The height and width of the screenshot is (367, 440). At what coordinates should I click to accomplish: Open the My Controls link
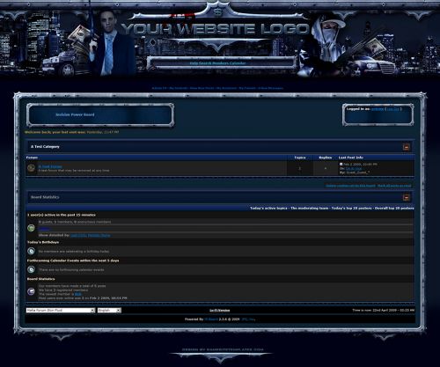point(179,88)
